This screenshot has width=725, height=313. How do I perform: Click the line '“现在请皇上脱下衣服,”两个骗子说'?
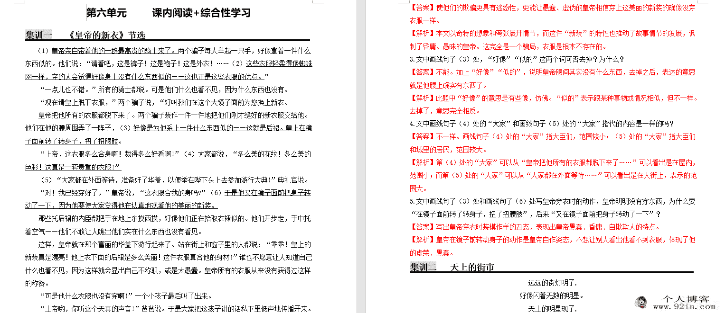164,102
